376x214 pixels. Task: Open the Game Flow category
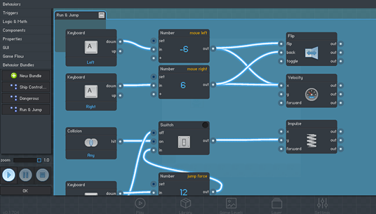point(13,56)
